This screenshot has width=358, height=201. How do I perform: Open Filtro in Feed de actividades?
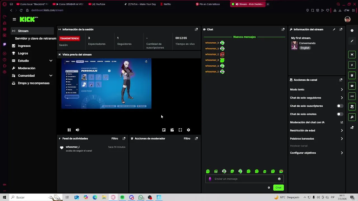pos(115,138)
